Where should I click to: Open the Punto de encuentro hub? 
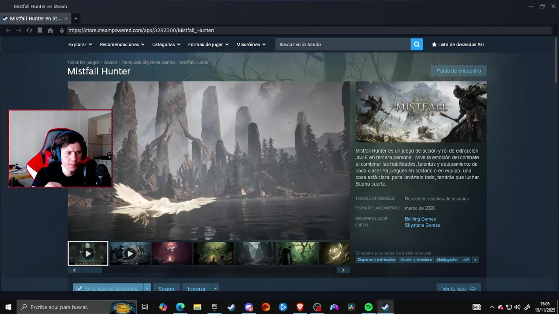coord(459,71)
